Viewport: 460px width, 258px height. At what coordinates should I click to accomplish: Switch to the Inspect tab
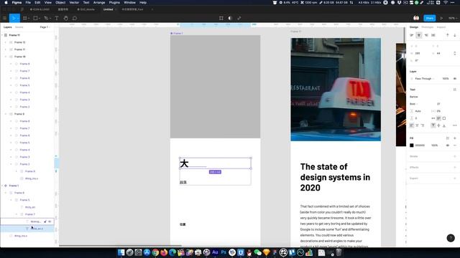point(441,27)
